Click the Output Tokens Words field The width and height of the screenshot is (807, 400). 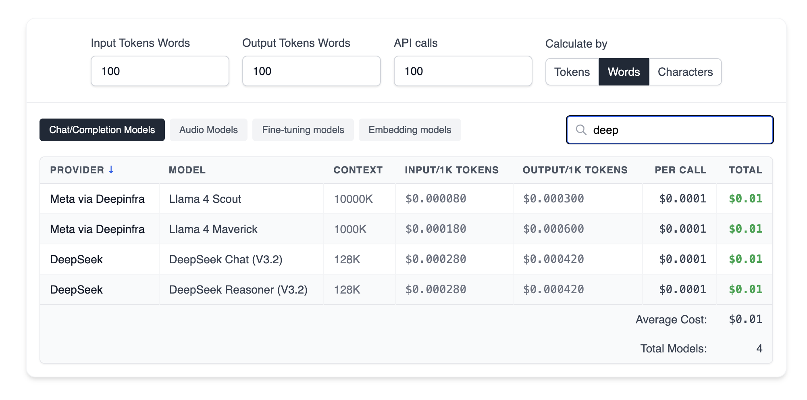point(311,71)
